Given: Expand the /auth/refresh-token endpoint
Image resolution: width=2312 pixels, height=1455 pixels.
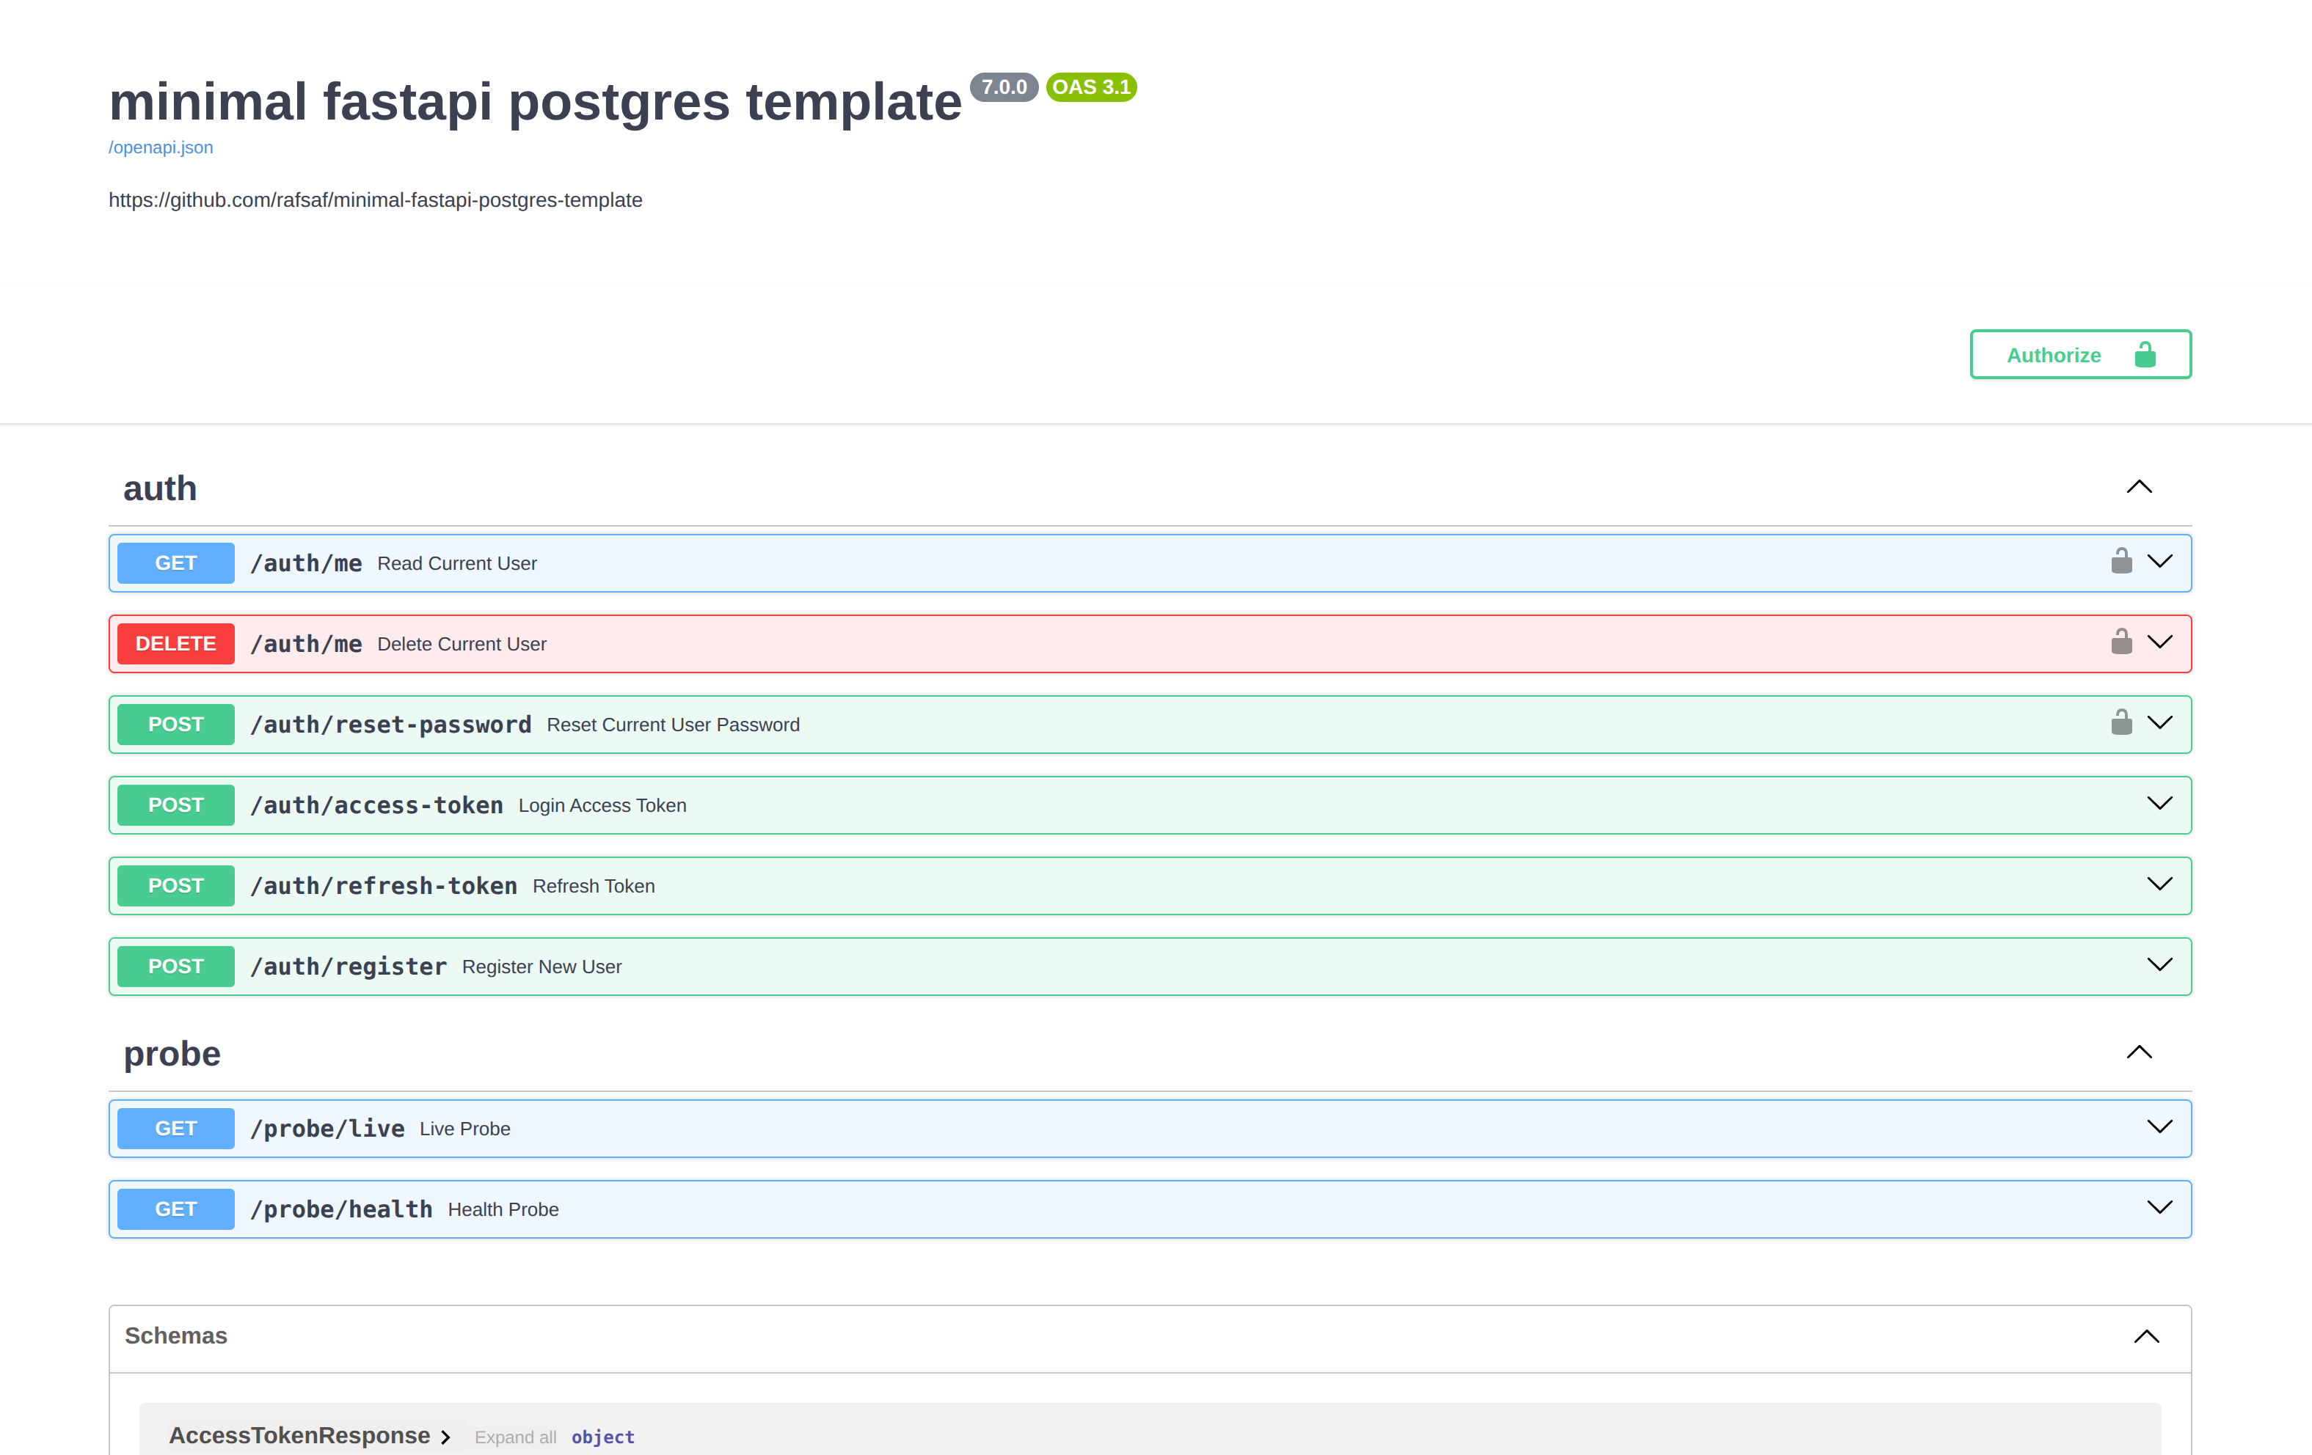Looking at the screenshot, I should [2160, 885].
